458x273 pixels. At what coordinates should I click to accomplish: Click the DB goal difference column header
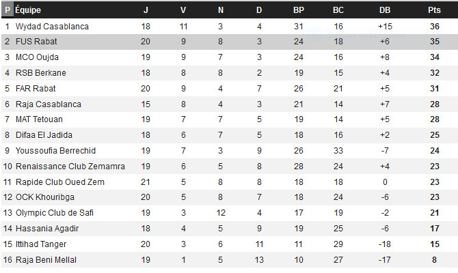point(385,10)
